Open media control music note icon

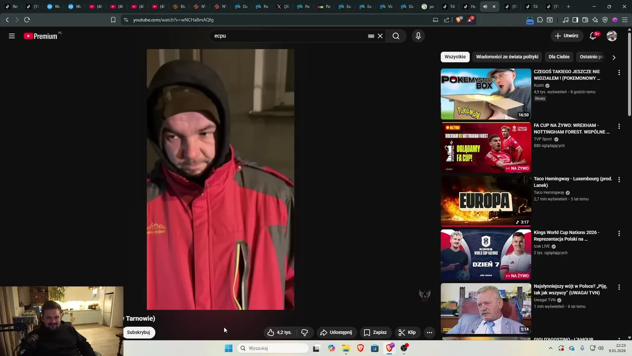click(566, 20)
